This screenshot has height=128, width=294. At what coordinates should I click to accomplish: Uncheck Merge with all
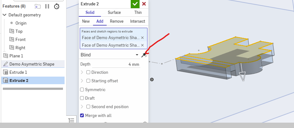coord(82,115)
